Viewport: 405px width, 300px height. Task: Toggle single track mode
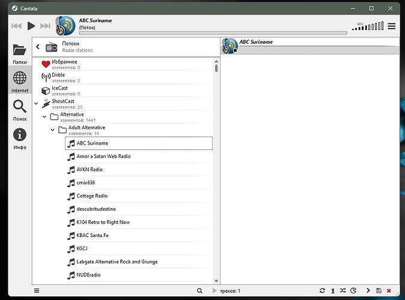(x=333, y=291)
